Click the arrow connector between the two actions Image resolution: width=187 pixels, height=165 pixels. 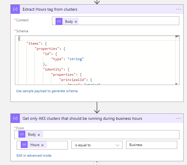(x=97, y=108)
